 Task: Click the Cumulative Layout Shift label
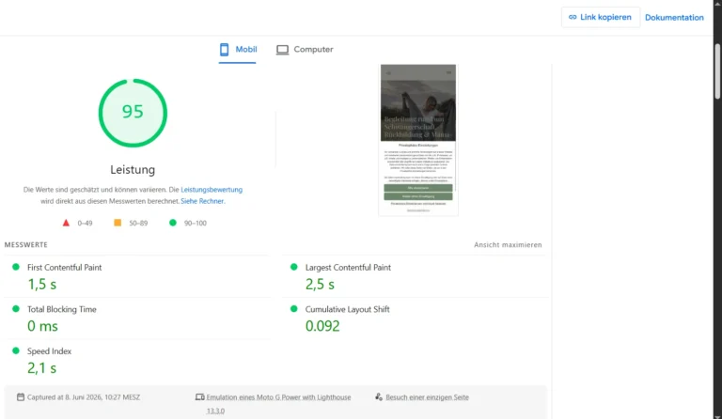(347, 309)
